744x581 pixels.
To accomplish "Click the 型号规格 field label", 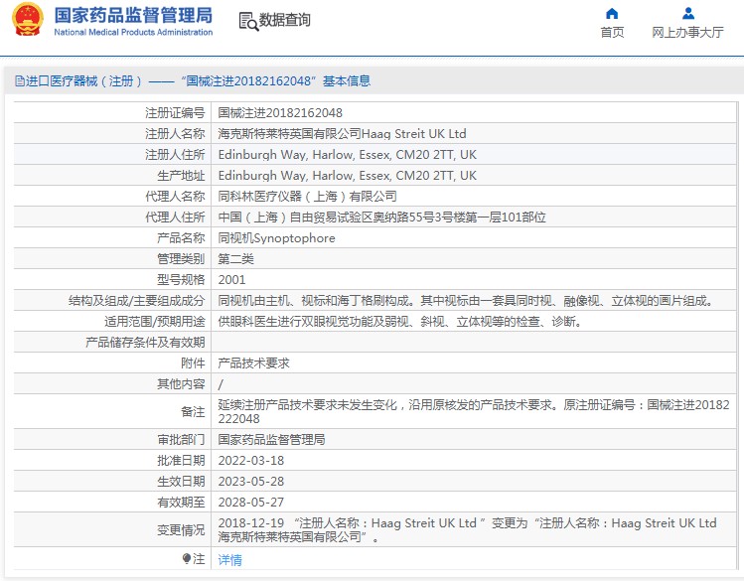I will [x=181, y=280].
